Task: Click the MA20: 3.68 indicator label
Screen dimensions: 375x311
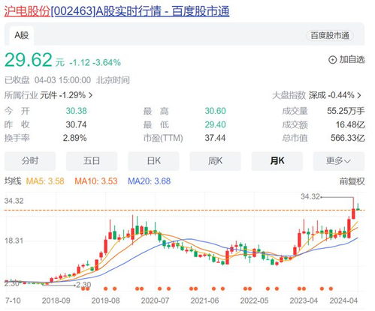Action: tap(150, 181)
